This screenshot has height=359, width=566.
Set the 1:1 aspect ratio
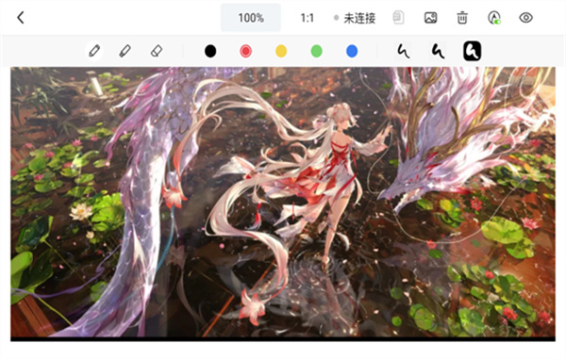pos(308,18)
